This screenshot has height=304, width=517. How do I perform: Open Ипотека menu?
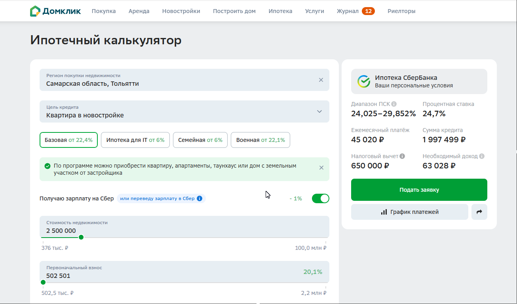tap(280, 11)
